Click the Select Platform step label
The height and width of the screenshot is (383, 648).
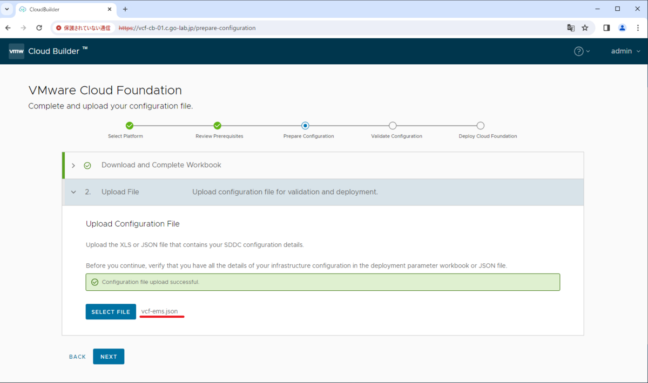tap(125, 136)
